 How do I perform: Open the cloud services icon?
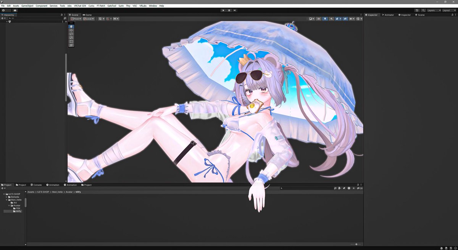pyautogui.click(x=15, y=10)
